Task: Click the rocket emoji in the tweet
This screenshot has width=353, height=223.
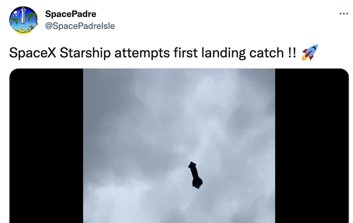Action: pos(309,53)
